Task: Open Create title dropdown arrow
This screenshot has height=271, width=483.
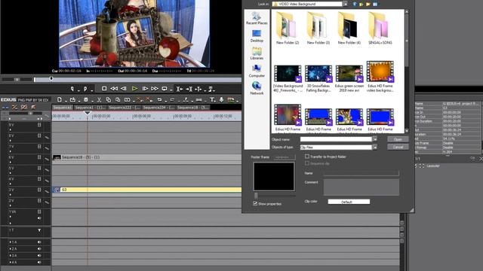Action: (216, 101)
